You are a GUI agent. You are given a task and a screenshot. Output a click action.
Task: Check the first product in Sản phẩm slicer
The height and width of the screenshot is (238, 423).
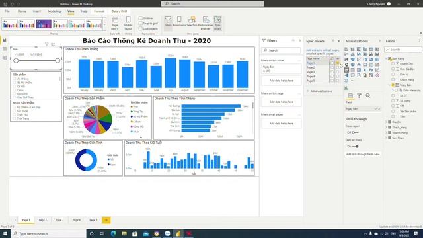[x=15, y=79]
